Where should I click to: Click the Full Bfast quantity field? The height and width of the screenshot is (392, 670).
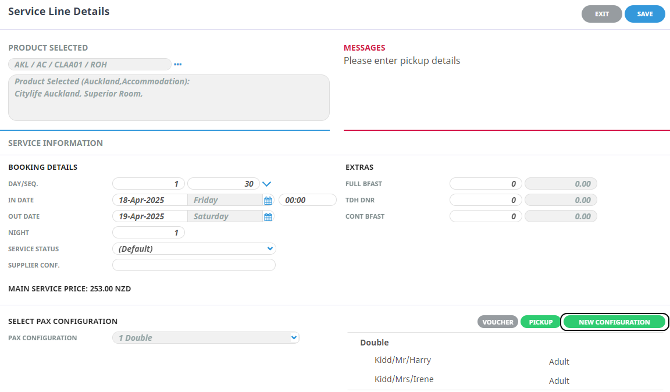(486, 184)
